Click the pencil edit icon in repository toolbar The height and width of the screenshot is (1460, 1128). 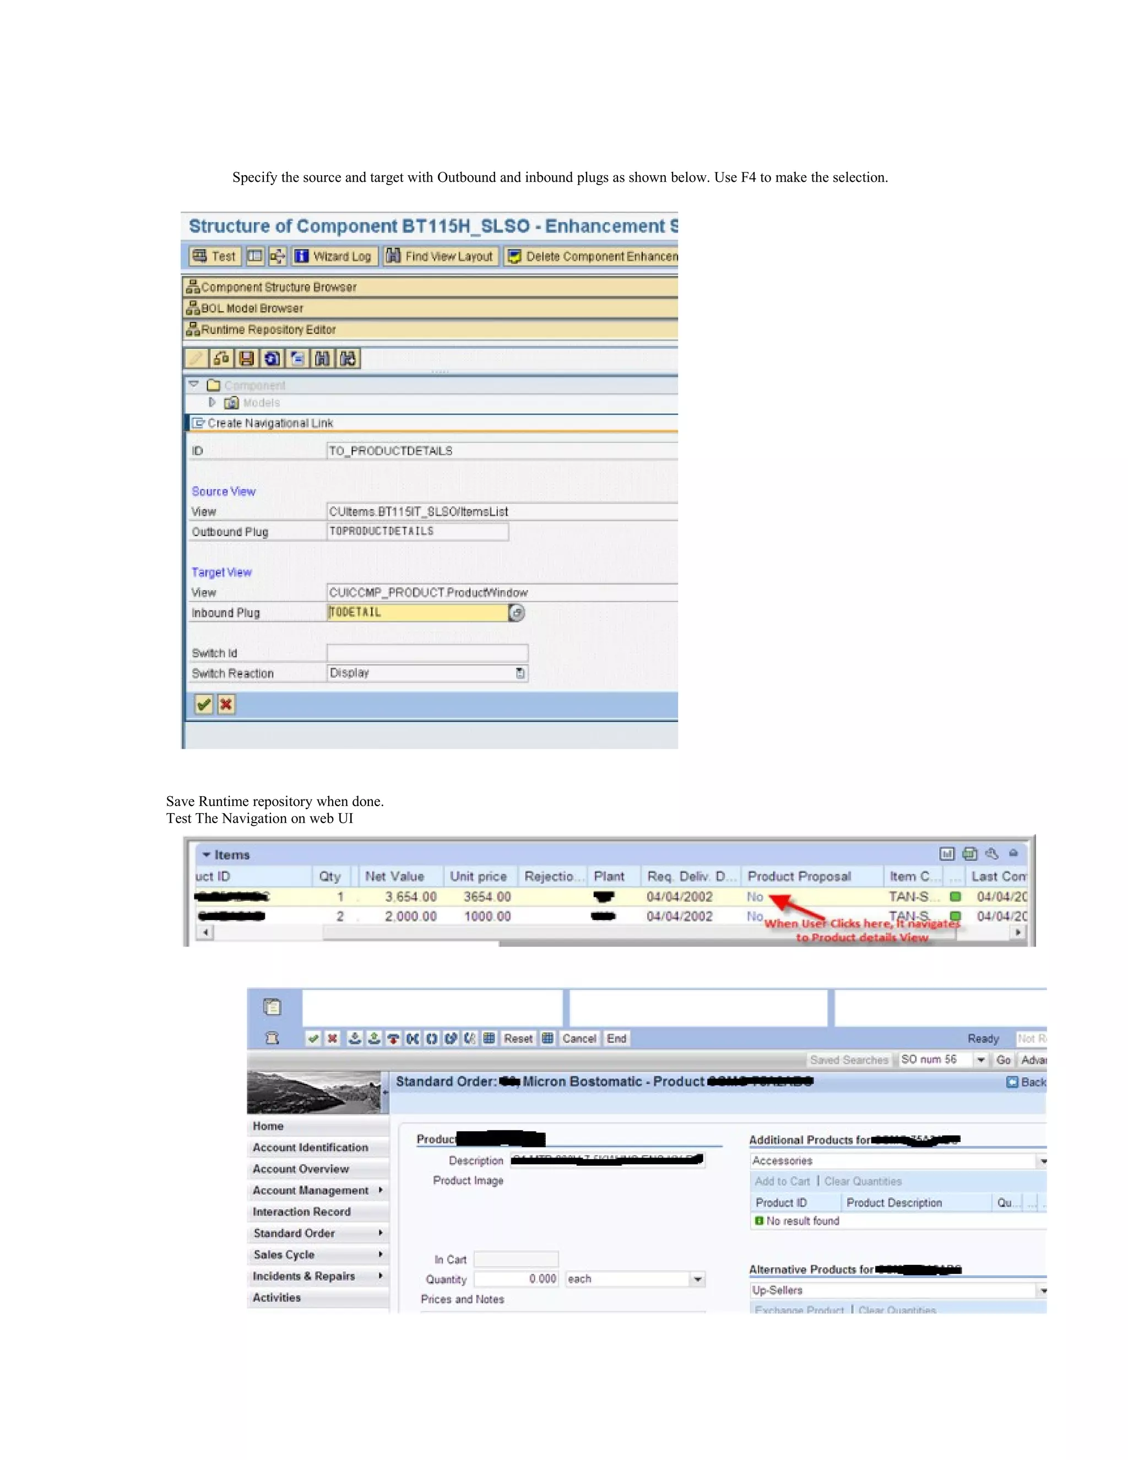tap(196, 359)
